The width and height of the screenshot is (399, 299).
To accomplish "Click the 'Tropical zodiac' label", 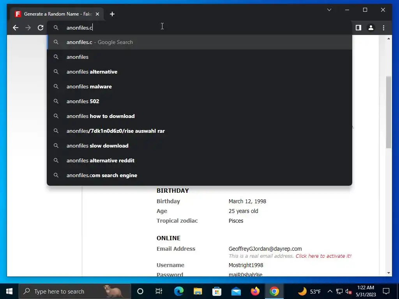I will pos(177,221).
